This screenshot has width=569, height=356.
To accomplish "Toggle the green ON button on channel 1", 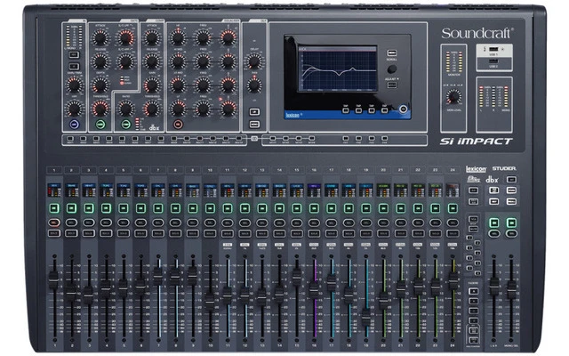I will [x=54, y=208].
